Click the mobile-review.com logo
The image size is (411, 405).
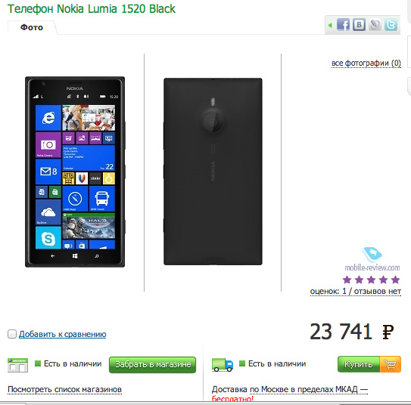pyautogui.click(x=372, y=259)
